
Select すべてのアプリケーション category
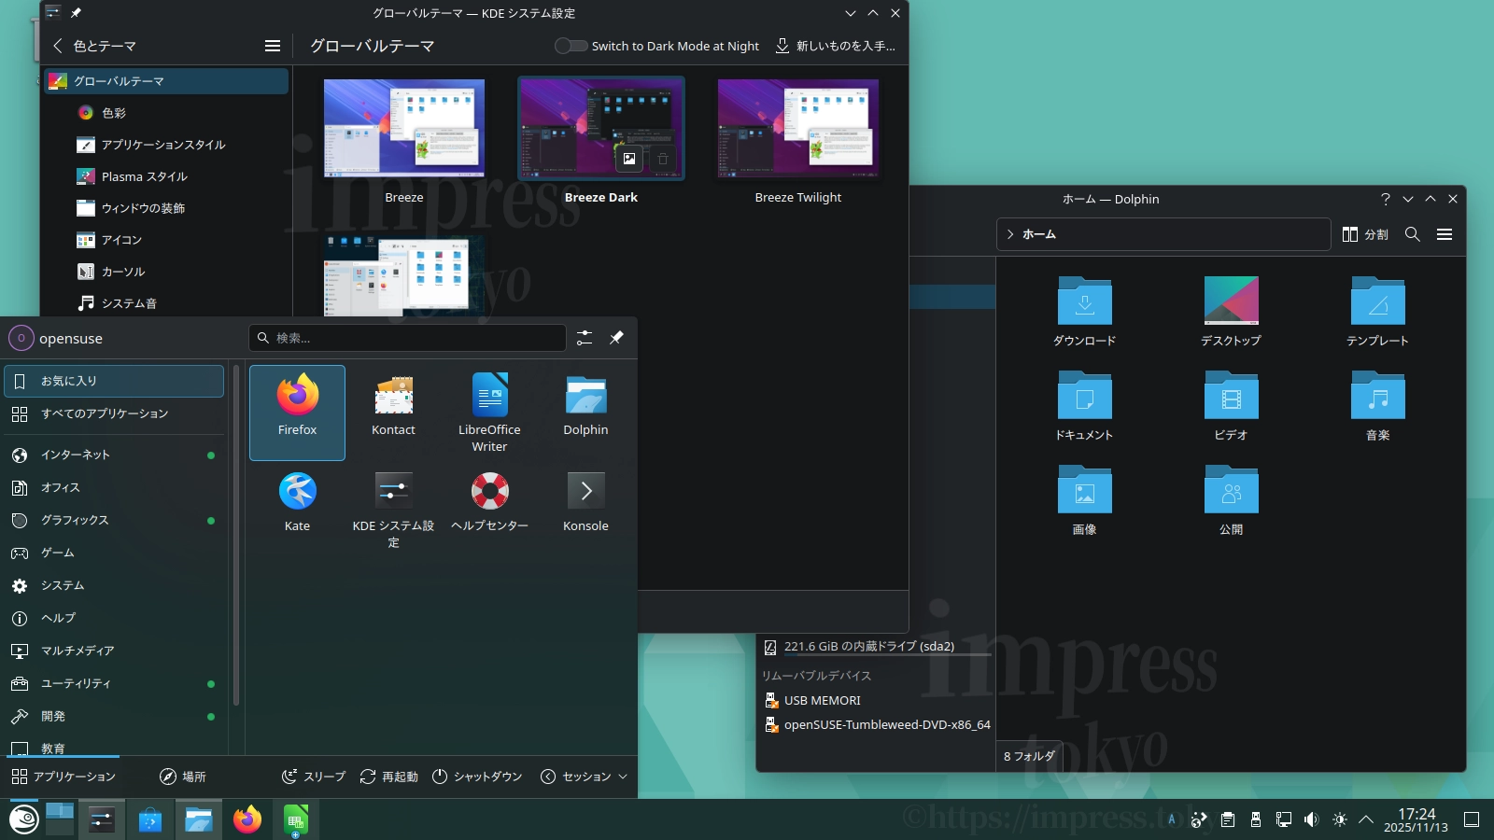[x=114, y=413]
